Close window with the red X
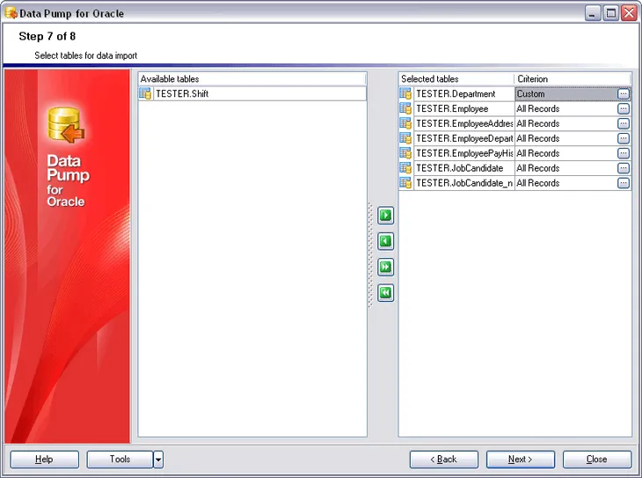642x478 pixels. 629,13
